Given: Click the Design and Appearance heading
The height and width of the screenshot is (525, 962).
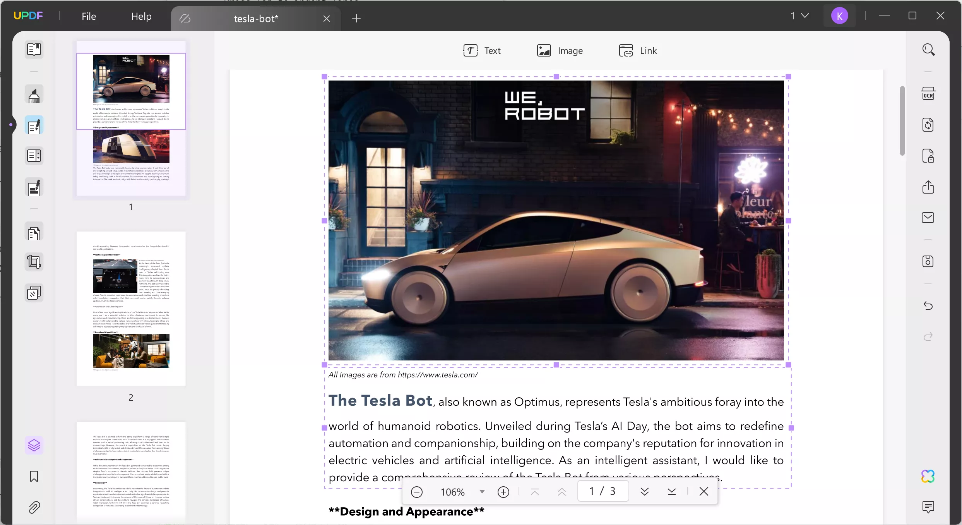Looking at the screenshot, I should click(406, 511).
